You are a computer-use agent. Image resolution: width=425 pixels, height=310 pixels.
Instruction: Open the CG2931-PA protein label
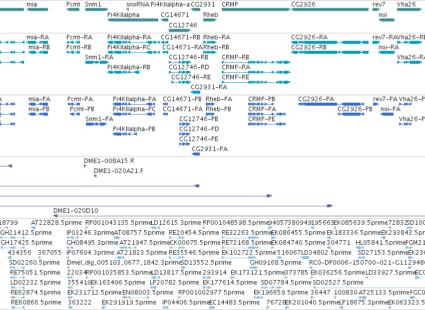[x=210, y=149]
